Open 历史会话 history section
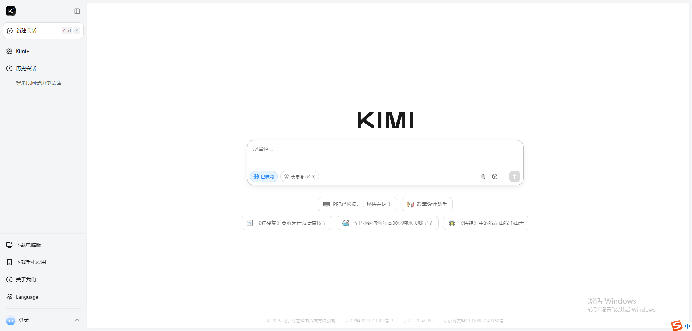This screenshot has width=692, height=331. coord(43,68)
